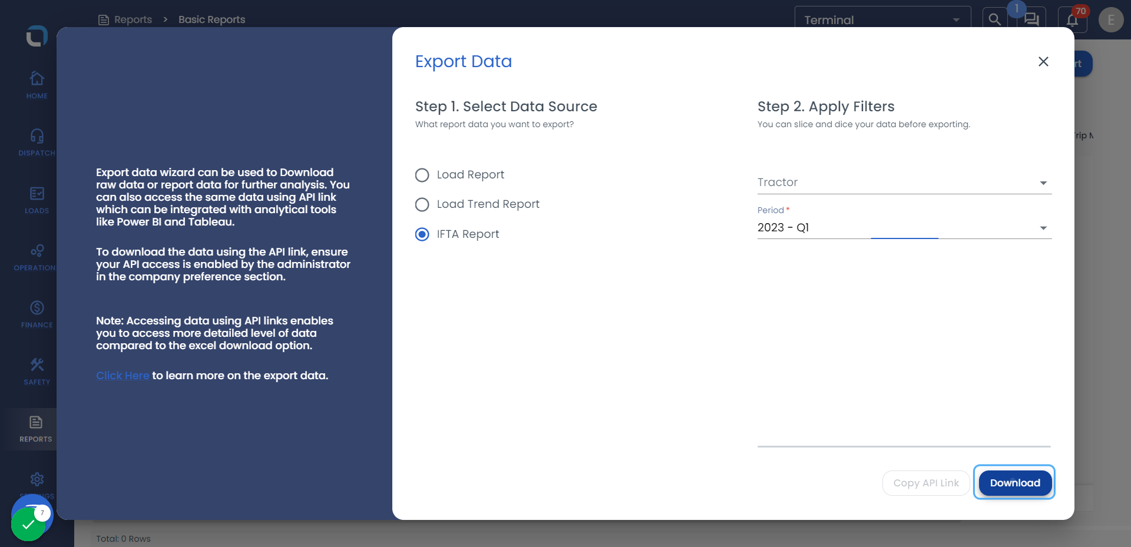Open the Terminal dropdown
This screenshot has height=547, width=1131.
(x=882, y=20)
